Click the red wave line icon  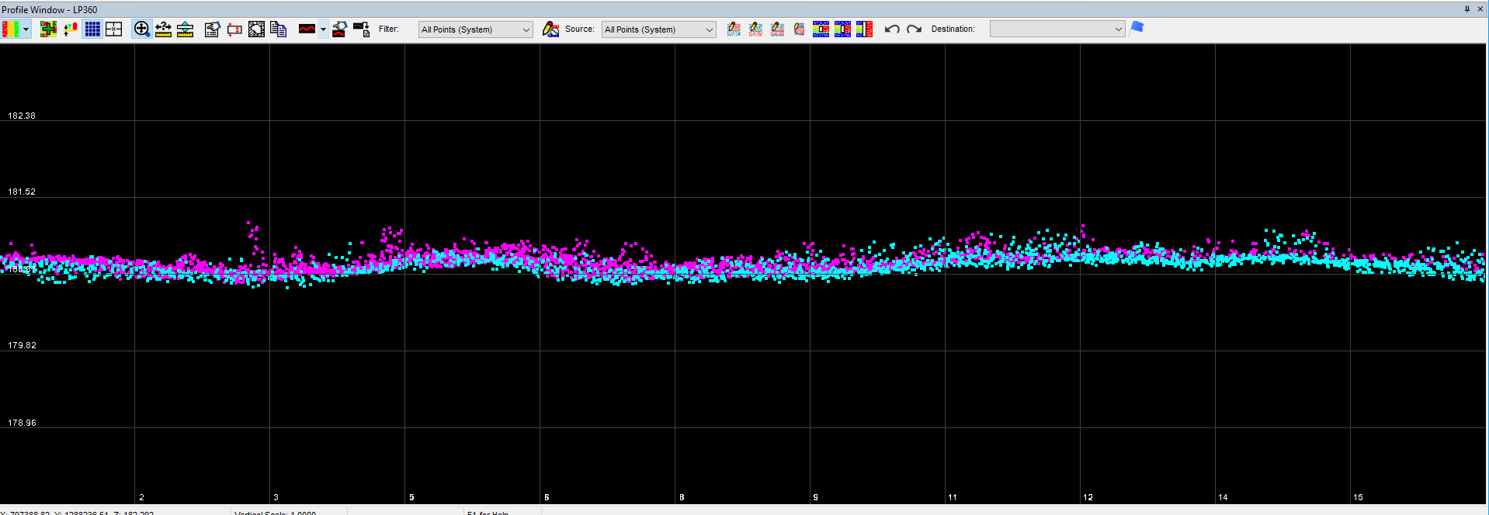point(307,29)
